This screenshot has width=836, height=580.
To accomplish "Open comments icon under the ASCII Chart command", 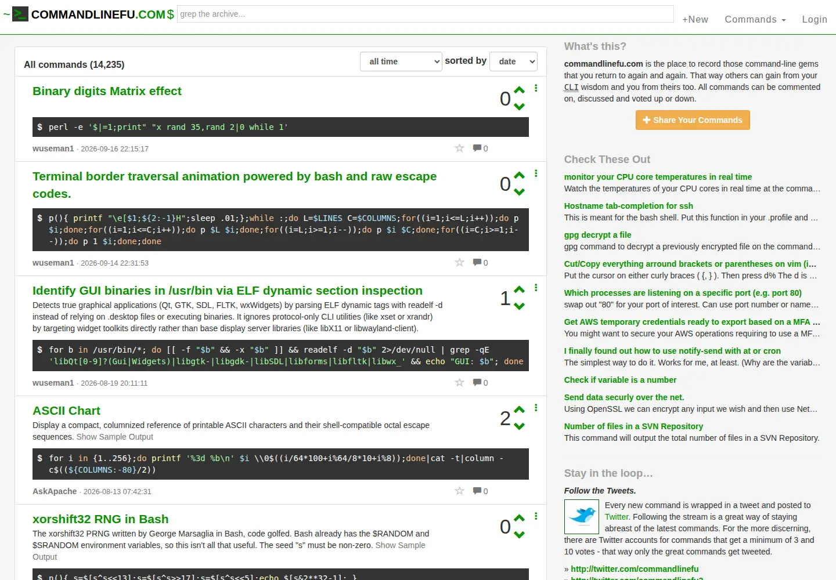I will (477, 491).
